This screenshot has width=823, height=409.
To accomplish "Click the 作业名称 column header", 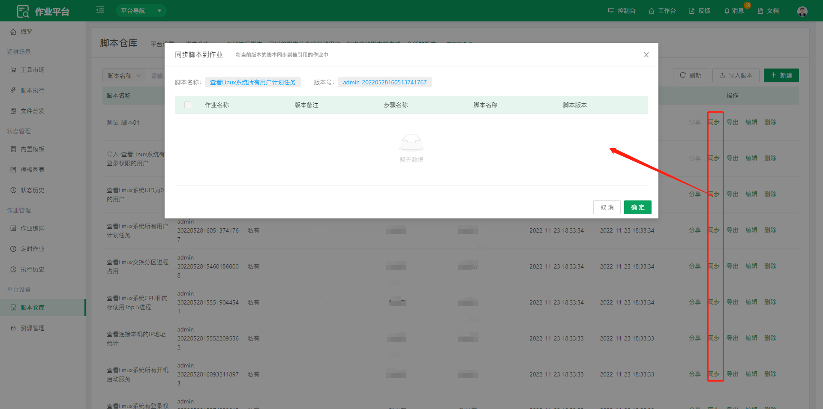I will click(x=217, y=105).
